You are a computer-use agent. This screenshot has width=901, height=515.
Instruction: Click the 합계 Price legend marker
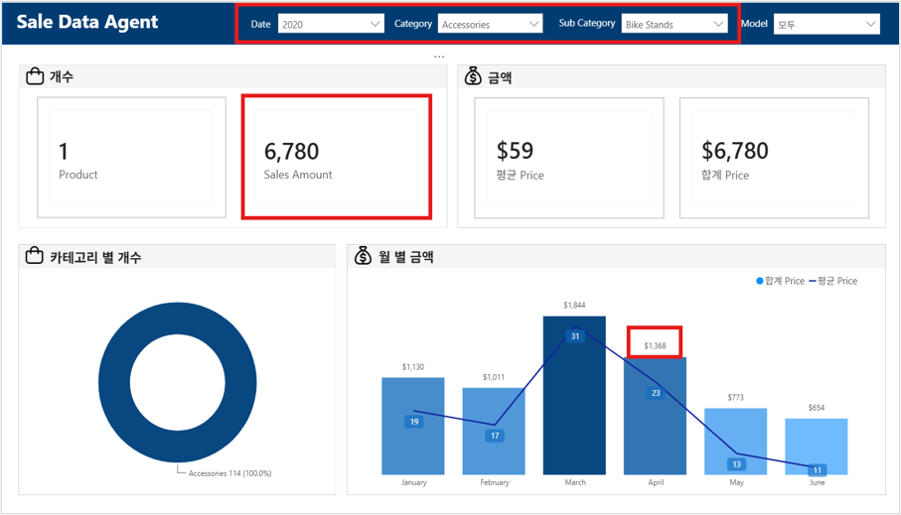pos(760,281)
